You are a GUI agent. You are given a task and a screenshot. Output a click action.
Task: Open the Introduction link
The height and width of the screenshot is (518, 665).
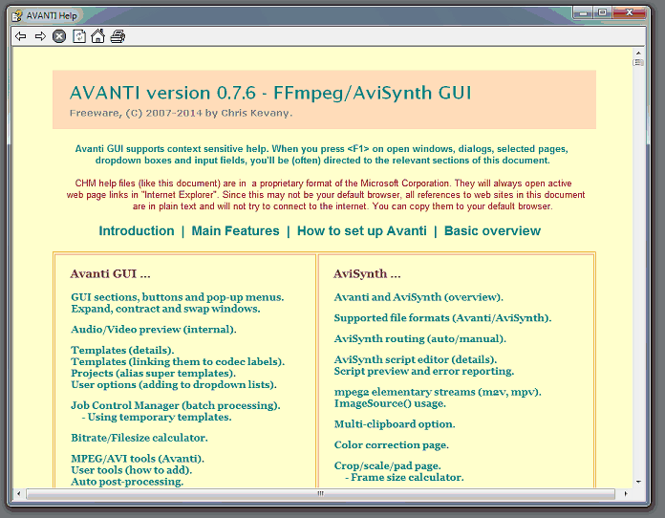click(136, 230)
